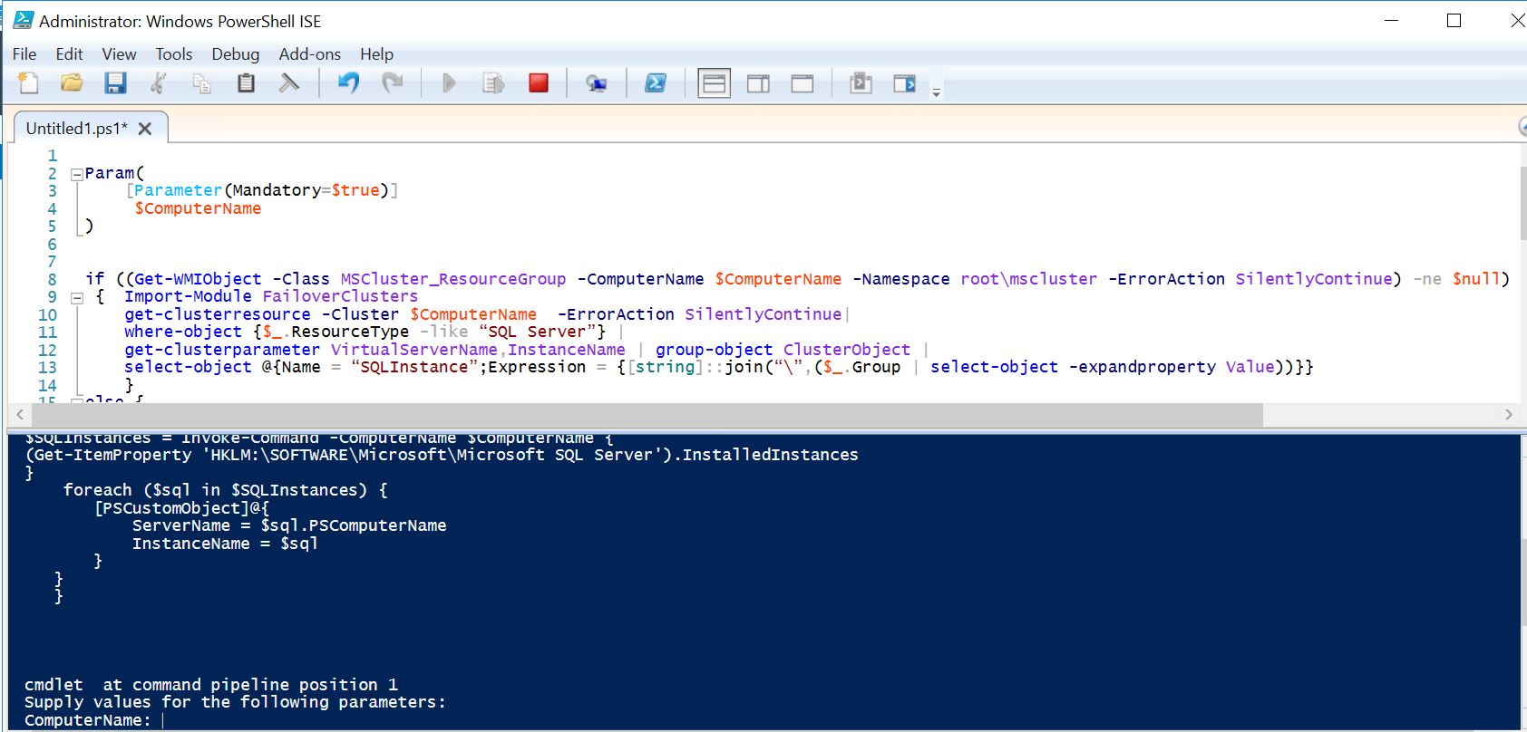Open a new remote PowerShell tab
The height and width of the screenshot is (732, 1527).
pyautogui.click(x=596, y=83)
